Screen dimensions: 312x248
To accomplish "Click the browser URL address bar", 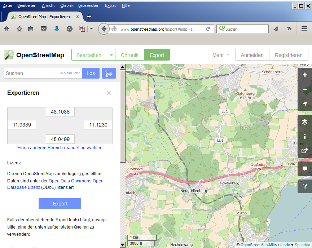I will click(x=161, y=29).
